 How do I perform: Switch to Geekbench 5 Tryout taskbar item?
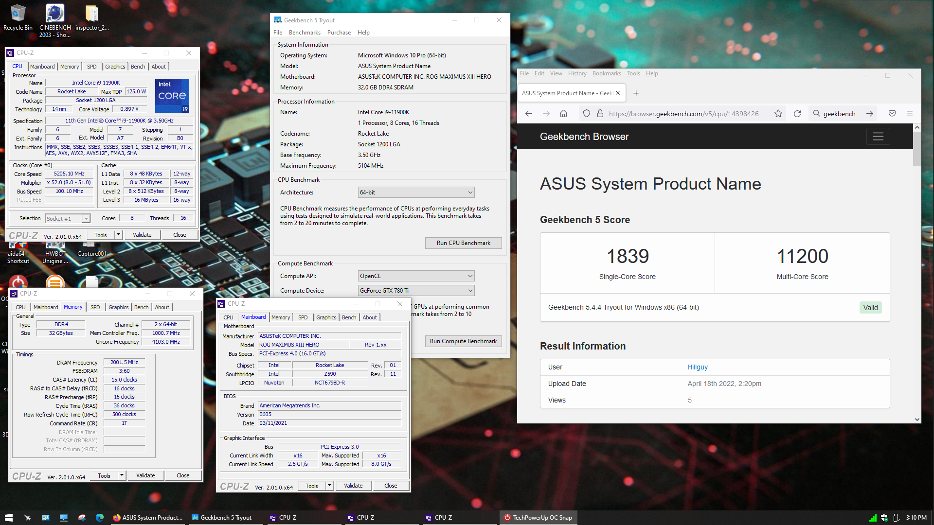226,518
